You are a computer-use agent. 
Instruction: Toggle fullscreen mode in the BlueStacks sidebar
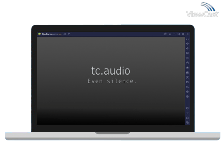tap(187, 39)
